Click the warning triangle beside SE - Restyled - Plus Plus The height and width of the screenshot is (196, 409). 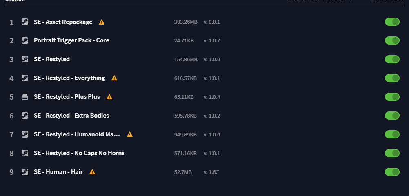(109, 97)
